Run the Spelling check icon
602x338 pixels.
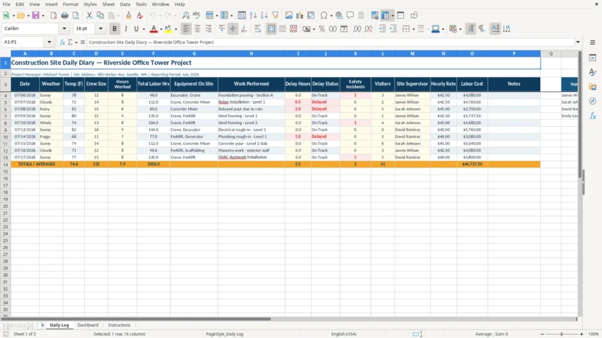(196, 15)
